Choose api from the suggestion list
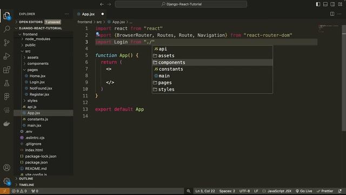 [x=212, y=49]
